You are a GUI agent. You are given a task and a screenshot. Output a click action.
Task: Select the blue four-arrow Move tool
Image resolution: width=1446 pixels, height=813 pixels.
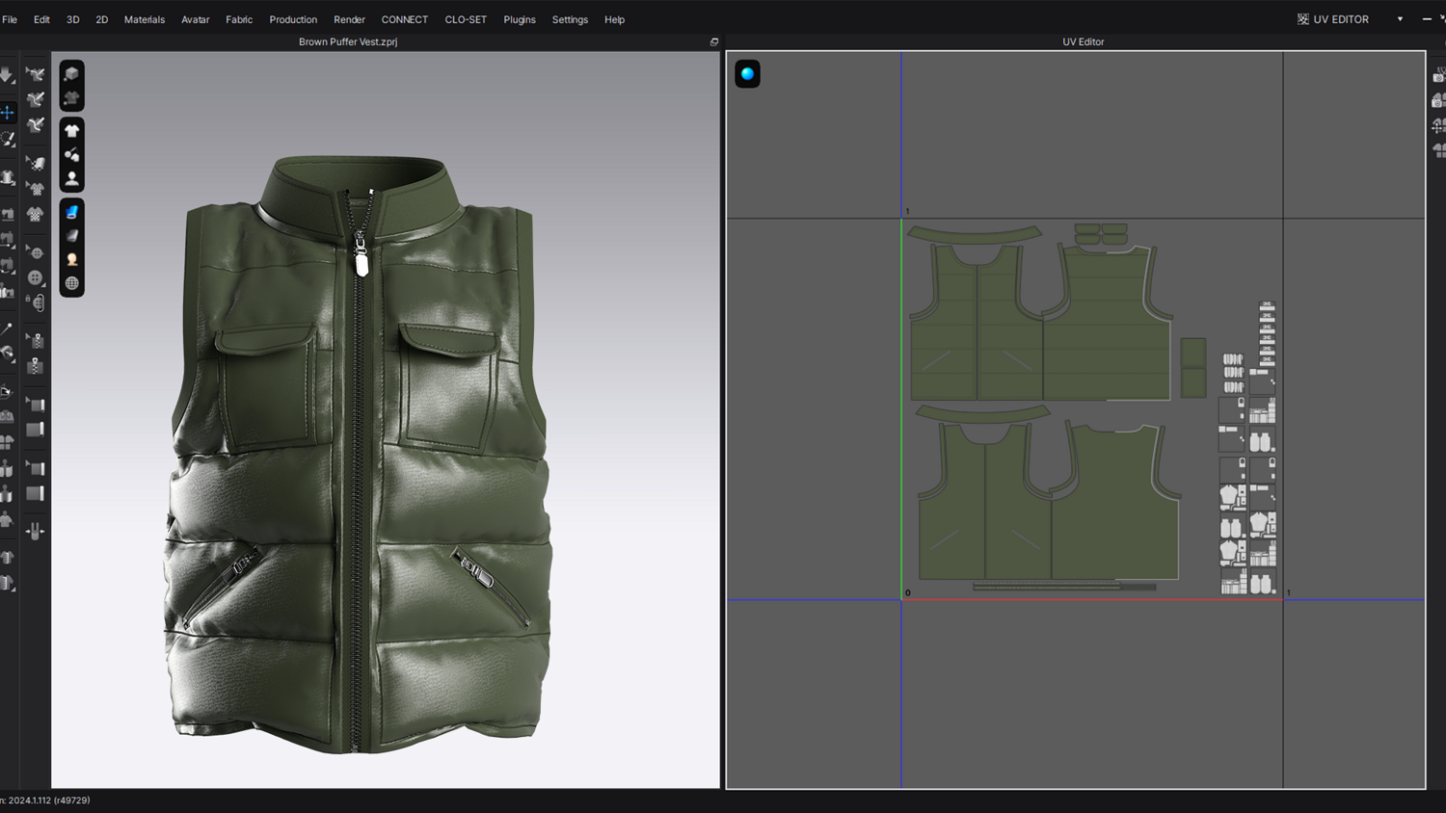(x=7, y=113)
